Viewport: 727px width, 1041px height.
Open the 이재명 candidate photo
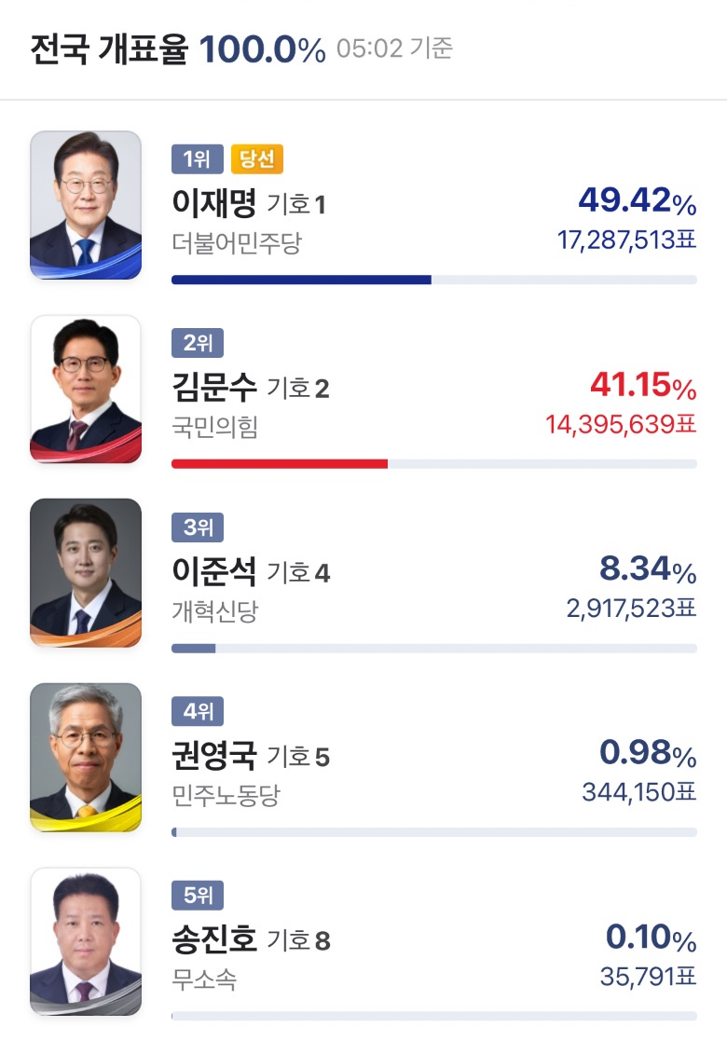pyautogui.click(x=86, y=205)
